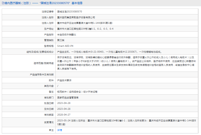Click the 附件 label cell
The width and height of the screenshot is (201, 135).
pyautogui.click(x=29, y=80)
